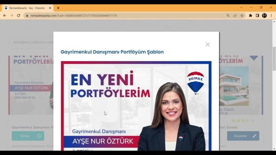The image size is (276, 155).
Task: Click the pencil icon on Düzenle button
Action: click(x=254, y=136)
